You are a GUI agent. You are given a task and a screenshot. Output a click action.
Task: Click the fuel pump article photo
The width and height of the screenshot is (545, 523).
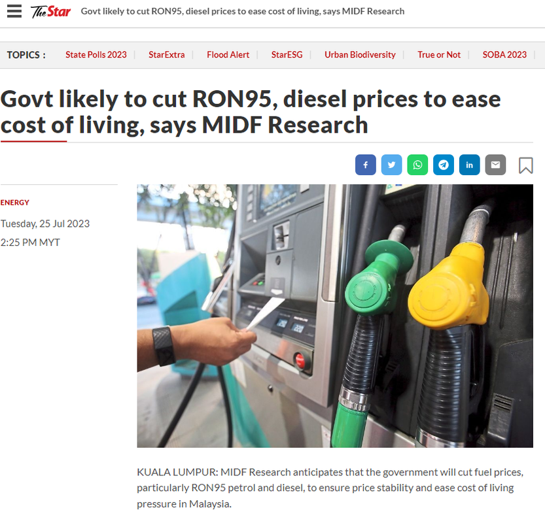335,316
